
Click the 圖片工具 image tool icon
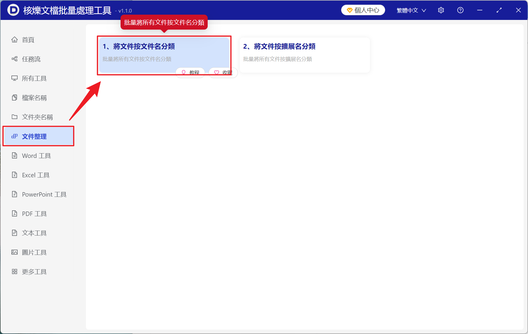tap(15, 252)
